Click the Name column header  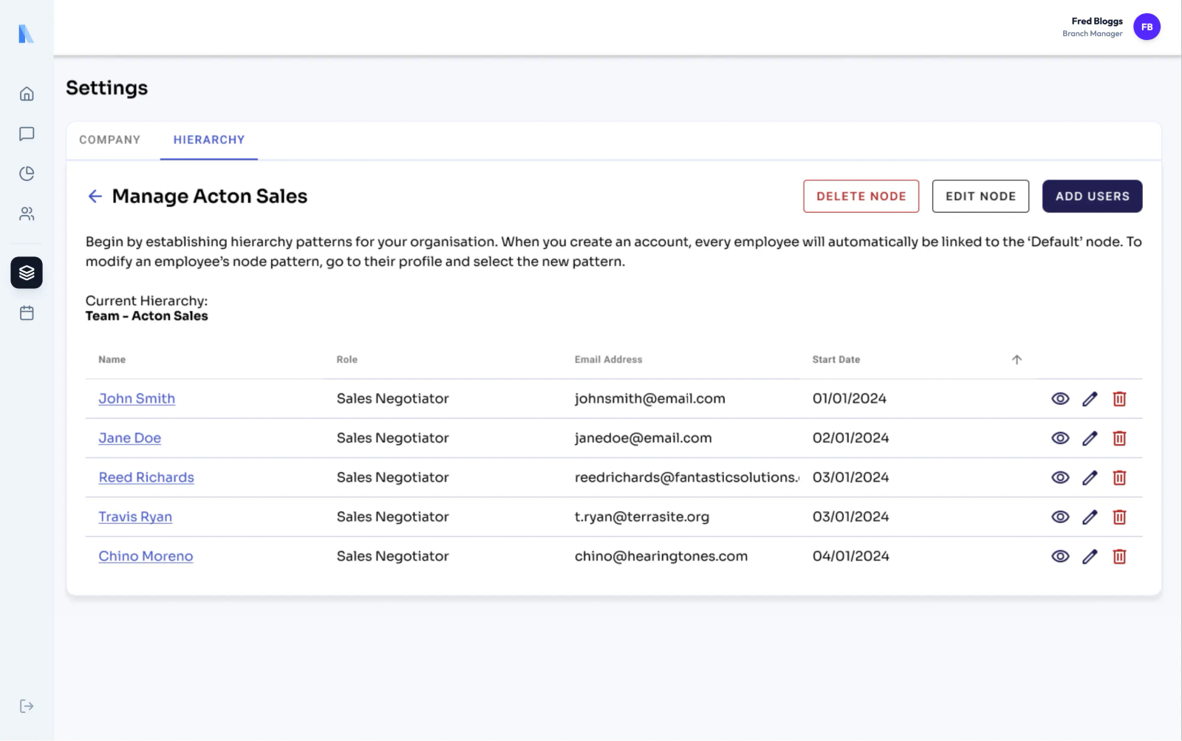tap(112, 360)
